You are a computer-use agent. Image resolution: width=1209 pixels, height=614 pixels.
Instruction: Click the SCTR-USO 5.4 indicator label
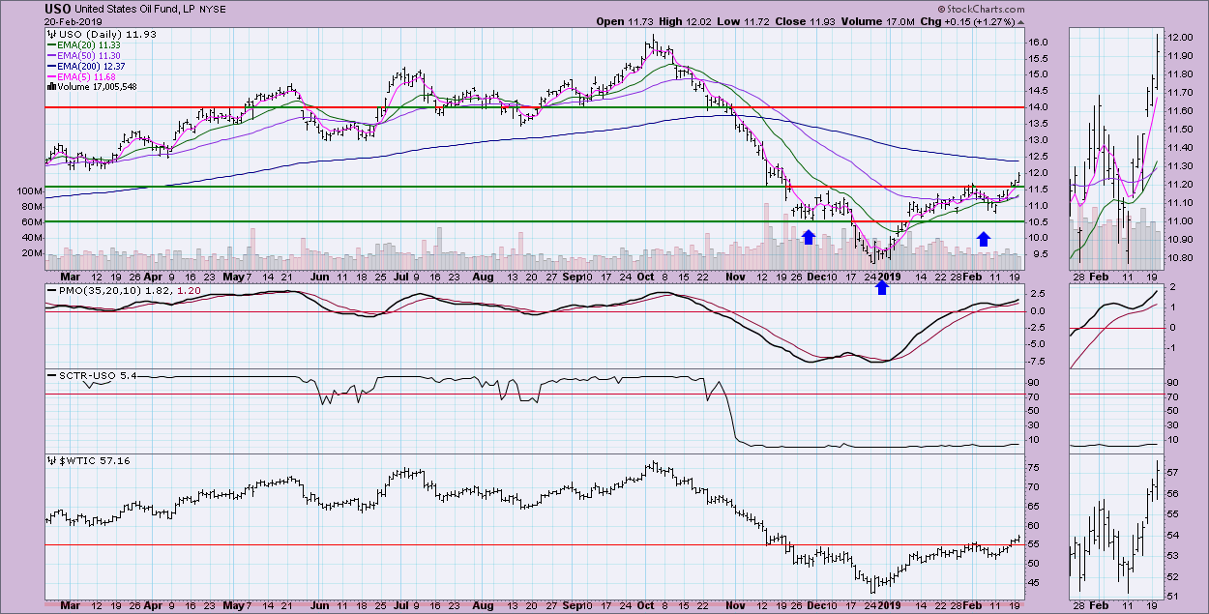tap(85, 375)
